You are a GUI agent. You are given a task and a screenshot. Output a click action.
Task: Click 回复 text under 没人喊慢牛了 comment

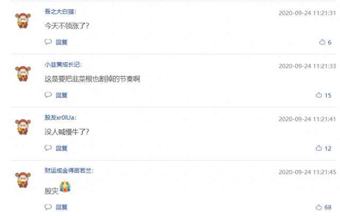(62, 148)
